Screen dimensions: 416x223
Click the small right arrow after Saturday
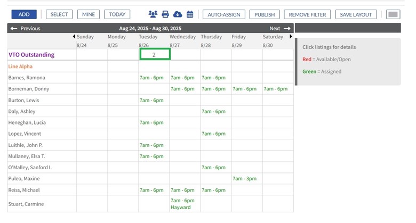point(291,37)
